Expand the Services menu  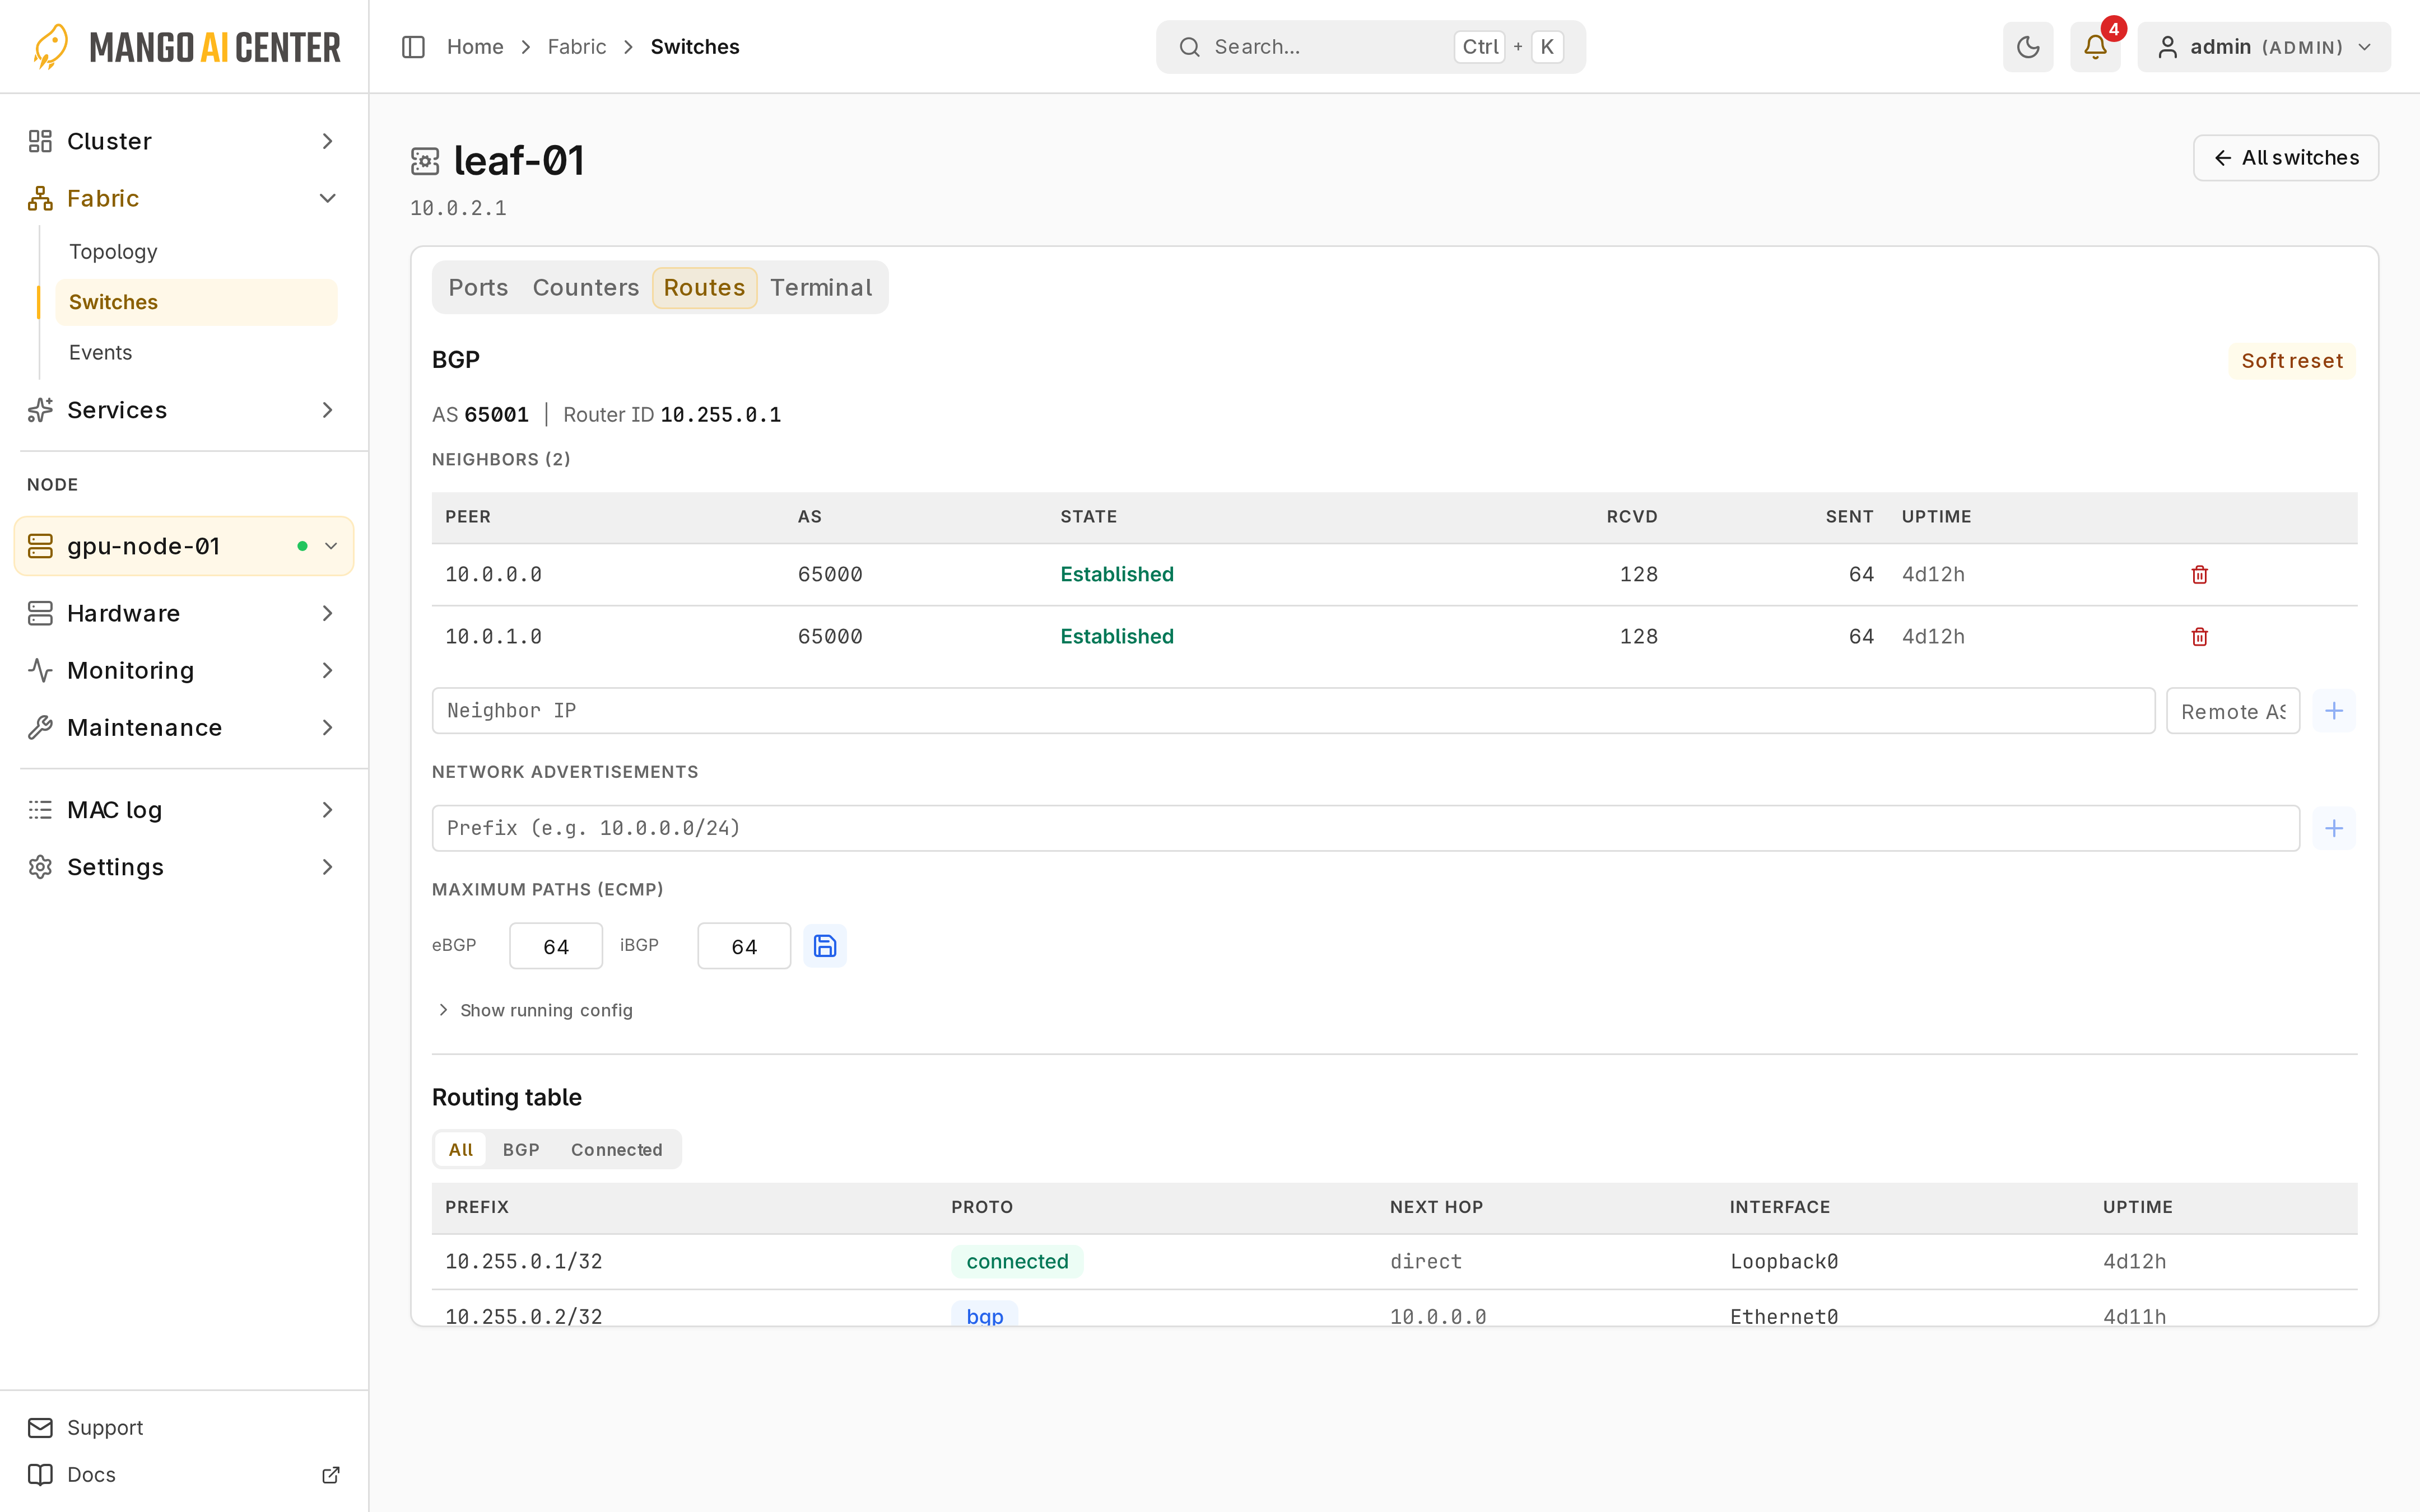point(184,410)
